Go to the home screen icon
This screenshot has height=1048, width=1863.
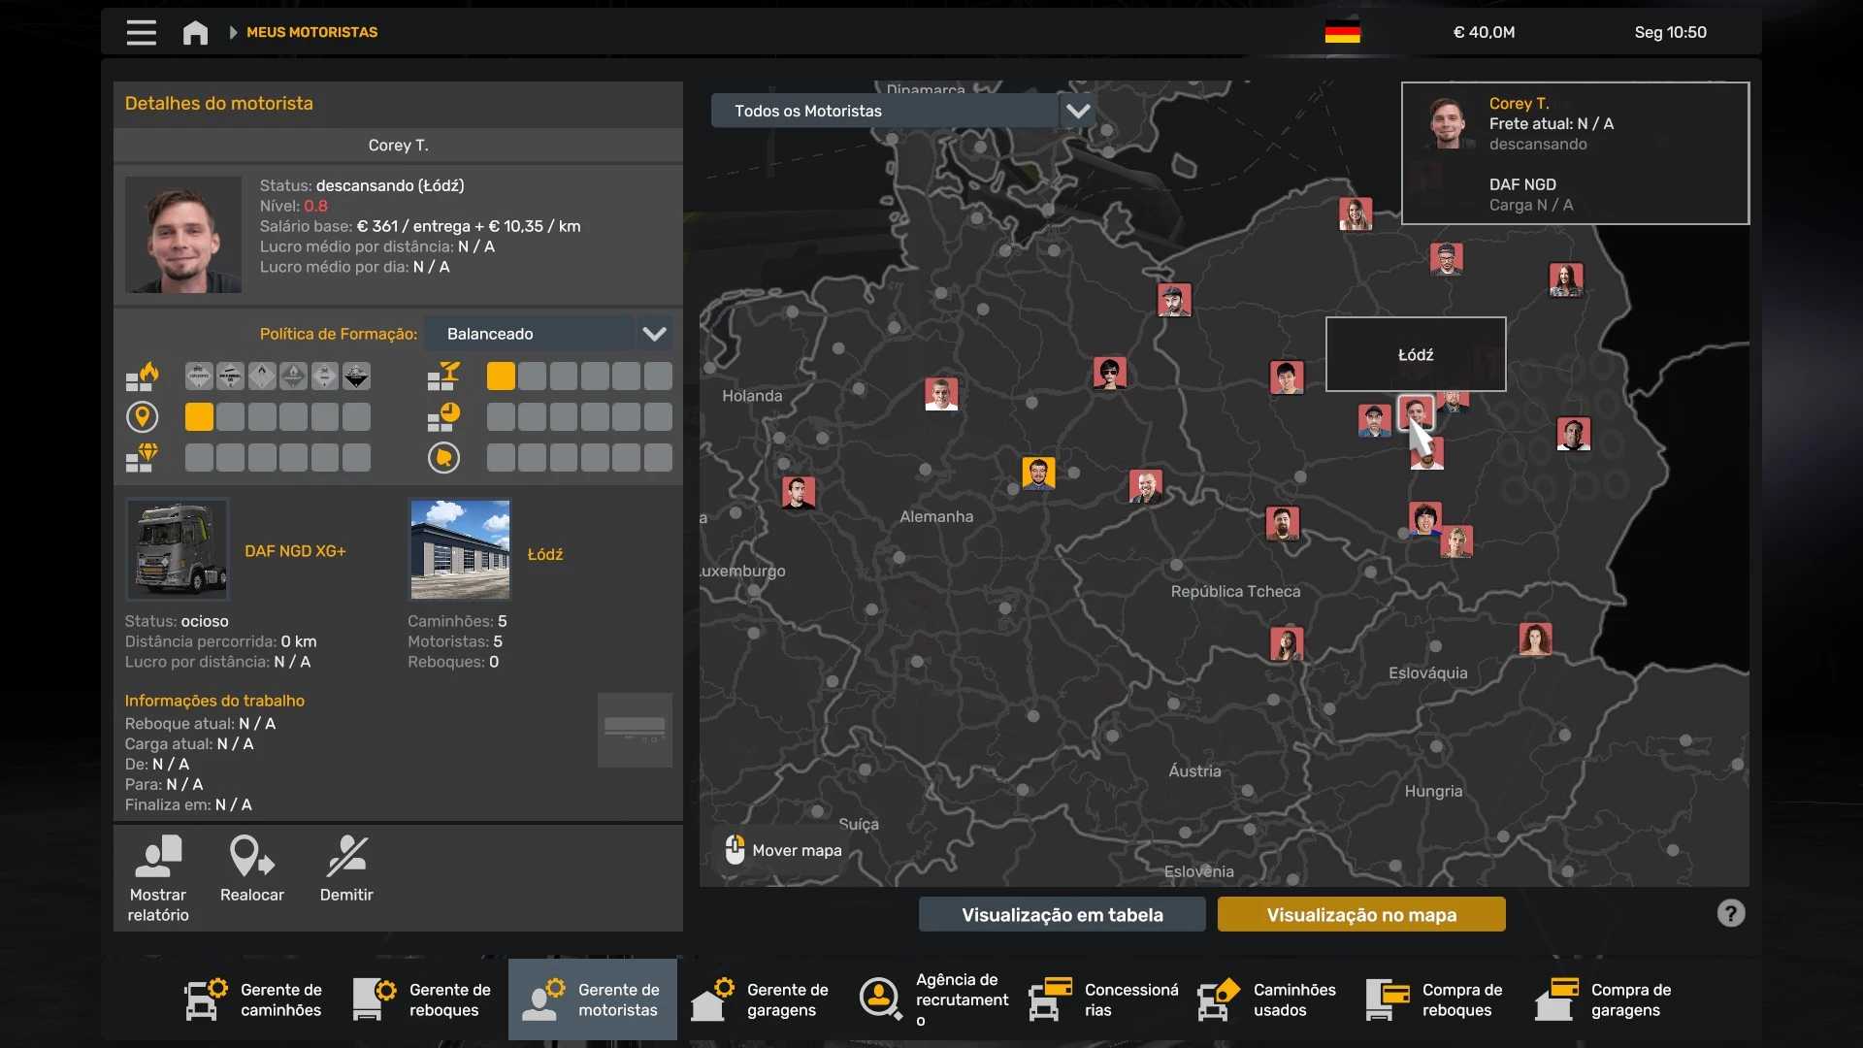[x=195, y=32]
